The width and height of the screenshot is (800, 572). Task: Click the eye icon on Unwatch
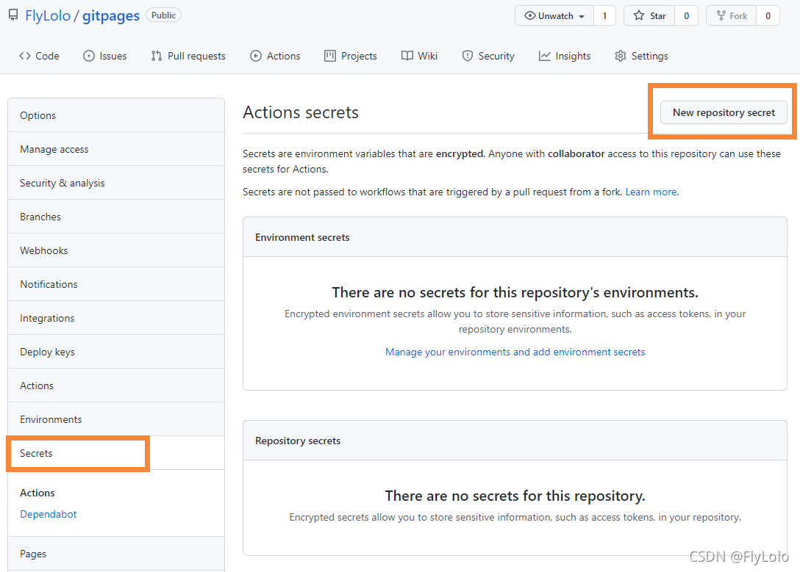530,16
